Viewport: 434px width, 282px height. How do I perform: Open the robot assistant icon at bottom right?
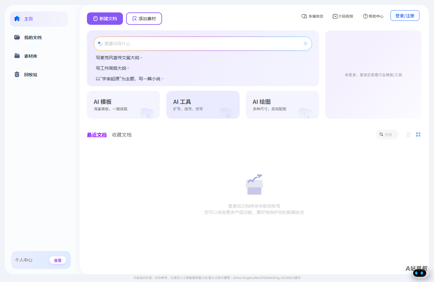pyautogui.click(x=420, y=273)
